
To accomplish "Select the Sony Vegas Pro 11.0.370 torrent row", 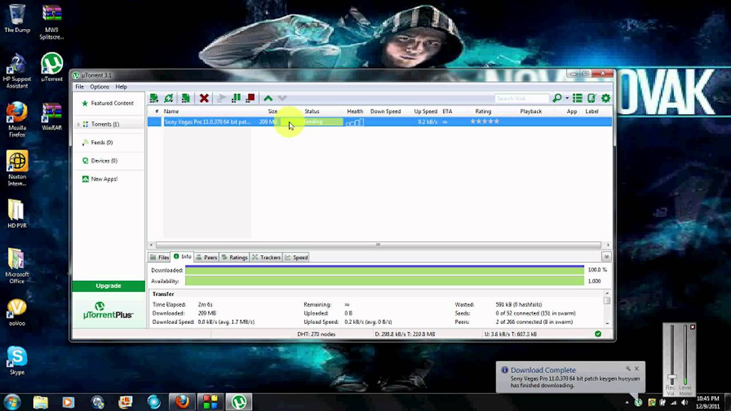I will point(380,122).
